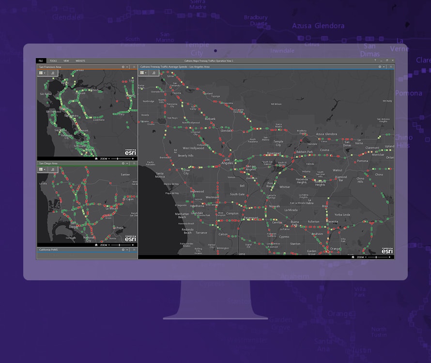Click the Esri logo on the Los Angeles map
This screenshot has height=363, width=431.
click(x=387, y=251)
